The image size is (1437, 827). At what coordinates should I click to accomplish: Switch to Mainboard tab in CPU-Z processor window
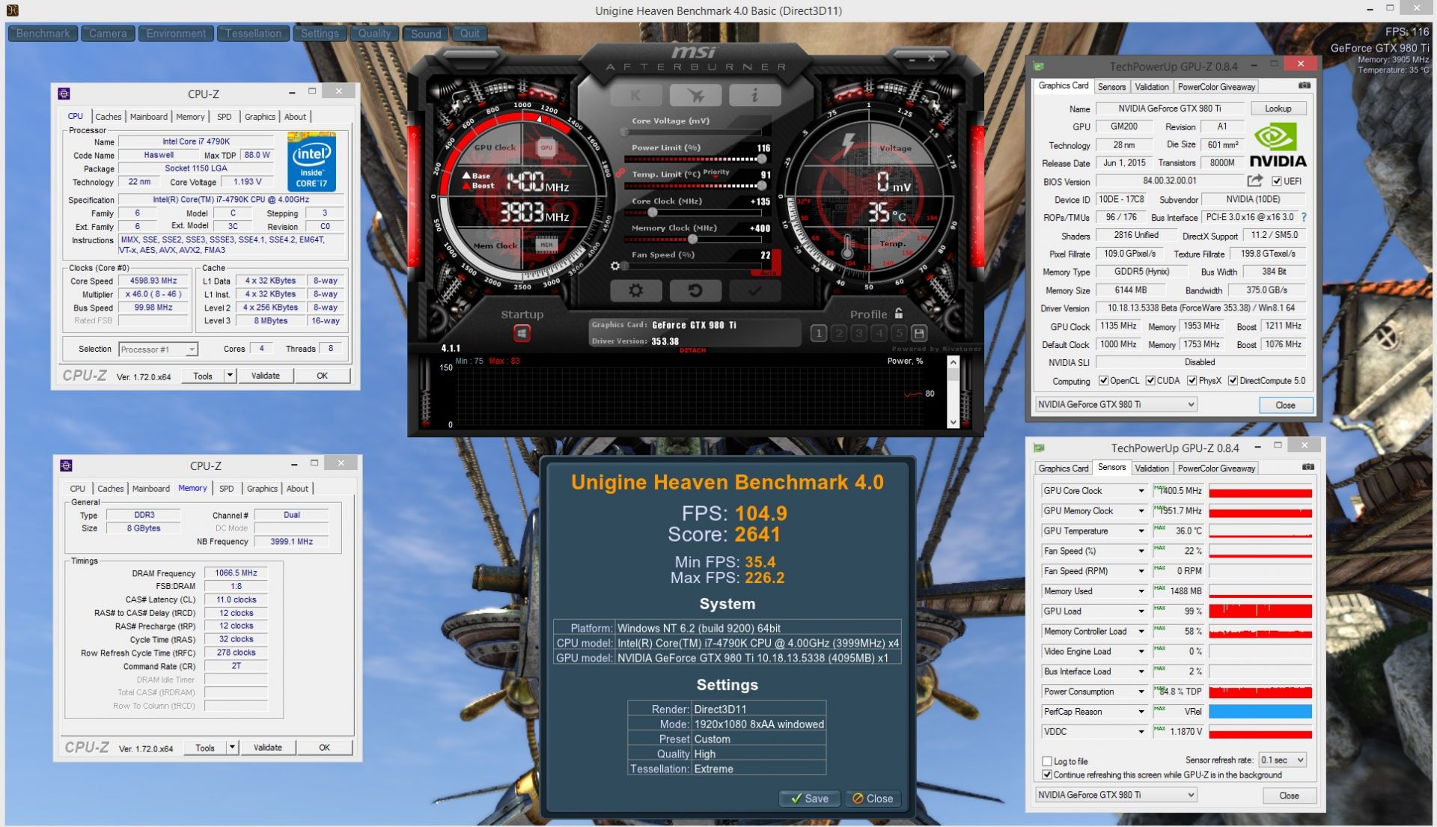(148, 117)
